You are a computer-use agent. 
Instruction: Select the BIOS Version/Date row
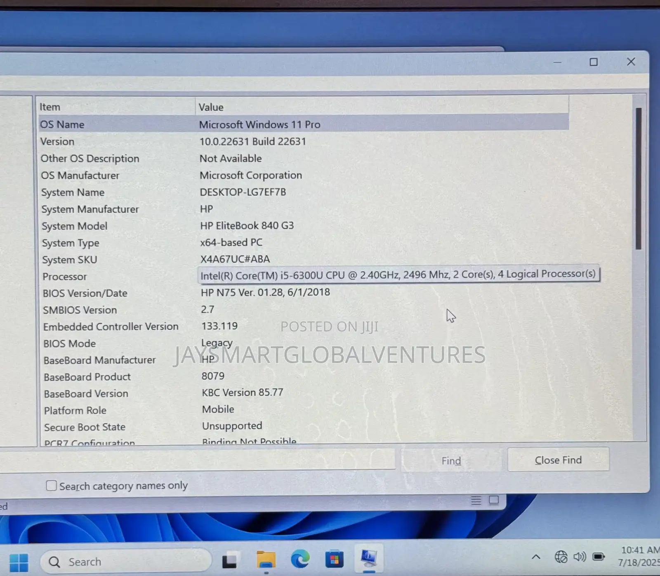click(x=303, y=293)
